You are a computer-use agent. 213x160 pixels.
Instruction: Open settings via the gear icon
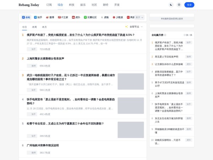tap(179, 5)
